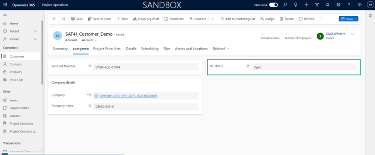Open the Company lookup GUID link

coord(128,96)
